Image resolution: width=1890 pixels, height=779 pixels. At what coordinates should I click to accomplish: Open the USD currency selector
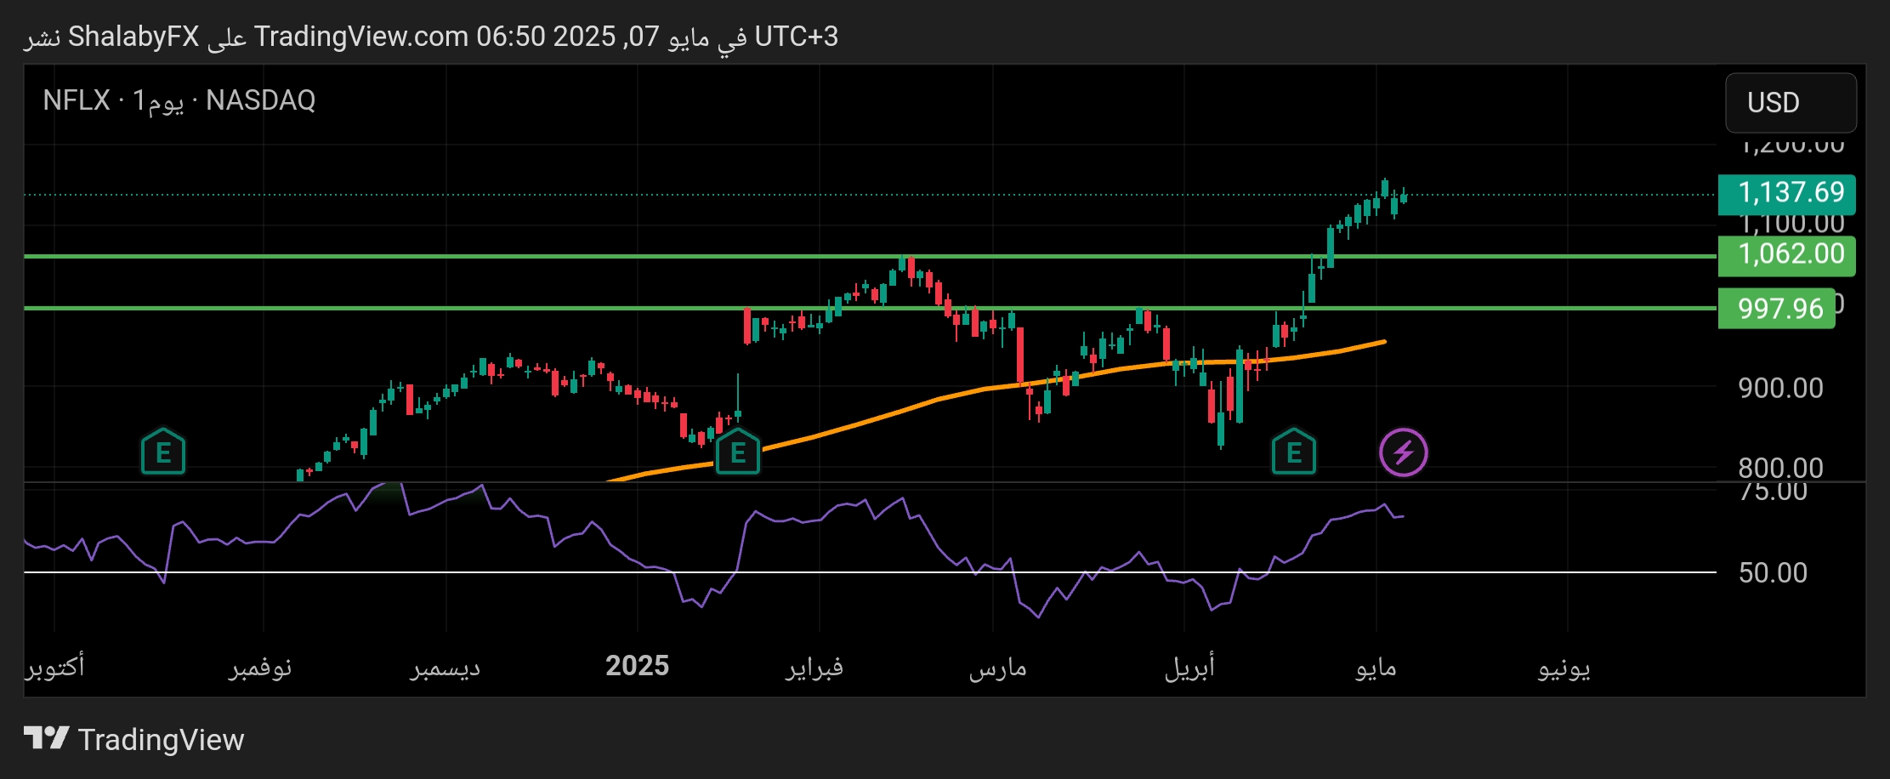tap(1791, 102)
